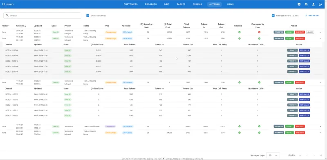Click API Calls for subtask updated 19:24:08
The width and height of the screenshot is (327, 160).
point(304,94)
